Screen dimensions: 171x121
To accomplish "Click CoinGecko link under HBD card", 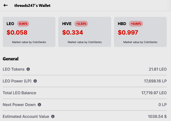I will coord(150,42).
